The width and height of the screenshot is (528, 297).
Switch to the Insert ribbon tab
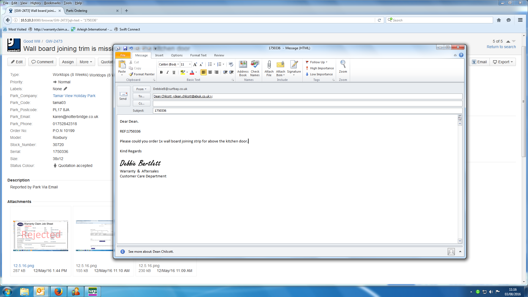[159, 55]
